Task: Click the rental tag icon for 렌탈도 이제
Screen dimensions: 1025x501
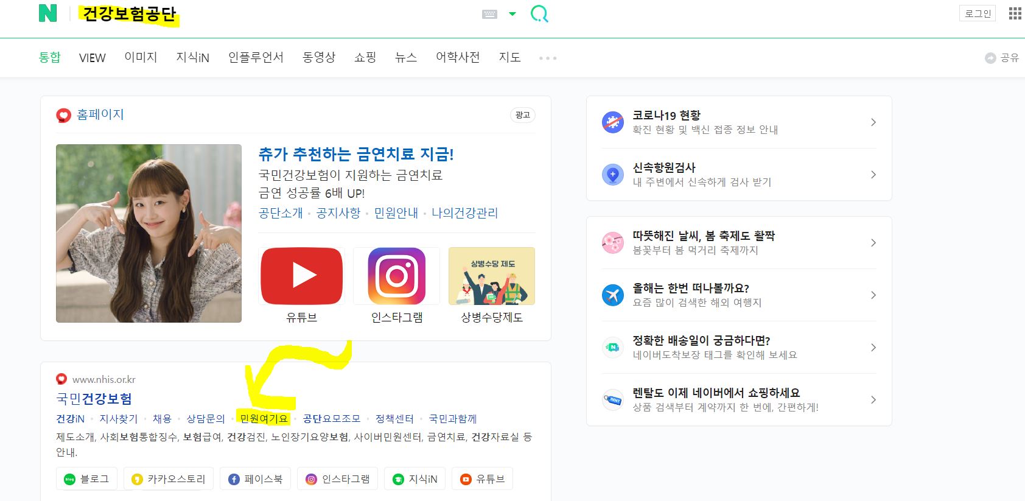Action: click(x=613, y=400)
